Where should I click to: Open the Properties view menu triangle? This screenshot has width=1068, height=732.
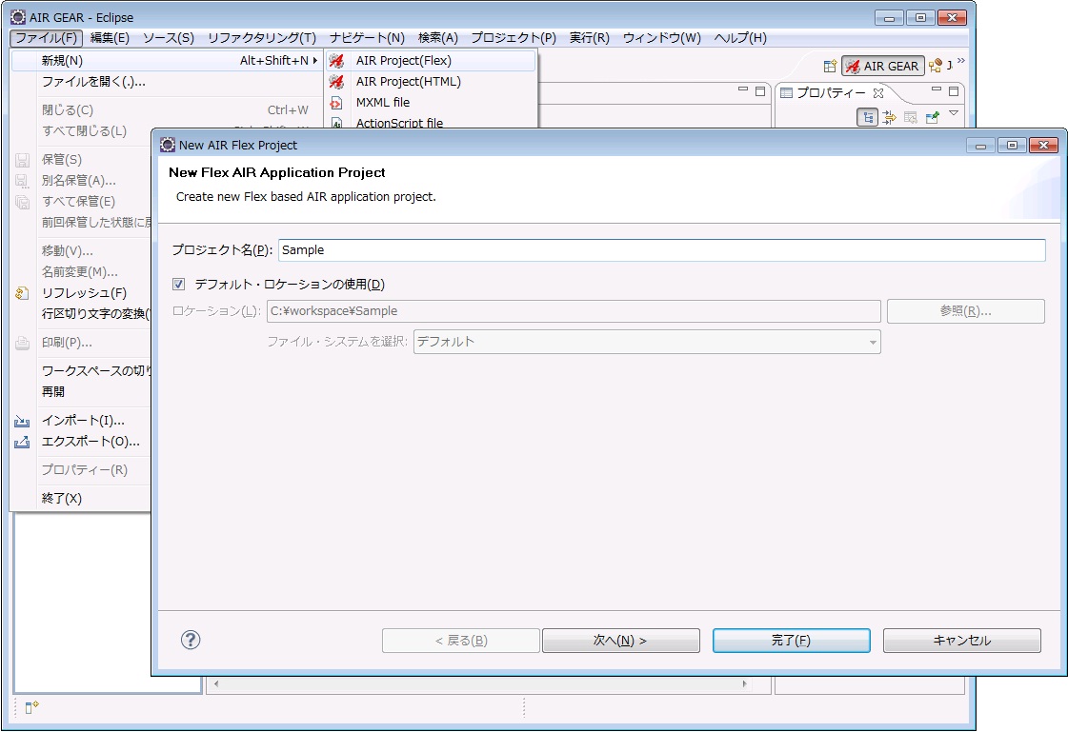954,113
